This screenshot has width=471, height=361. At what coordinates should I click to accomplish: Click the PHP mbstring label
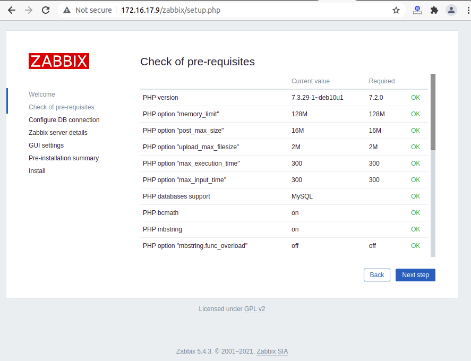(162, 229)
